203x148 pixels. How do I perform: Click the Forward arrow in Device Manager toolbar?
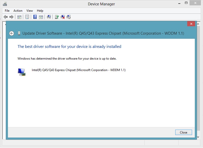[x=11, y=17]
